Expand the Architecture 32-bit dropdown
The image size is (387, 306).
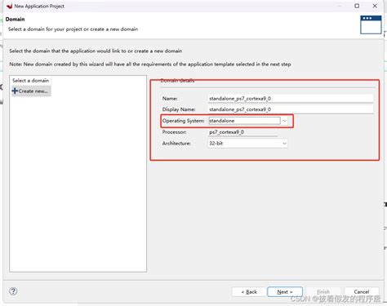point(247,144)
